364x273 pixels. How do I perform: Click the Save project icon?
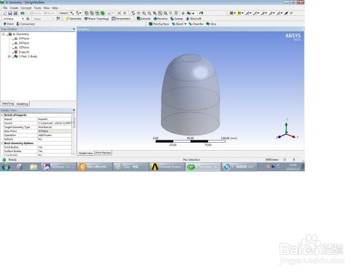(x=10, y=13)
